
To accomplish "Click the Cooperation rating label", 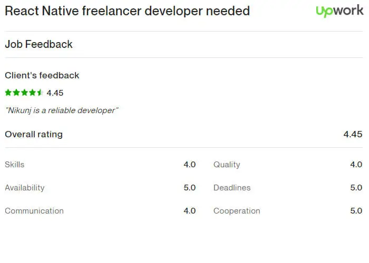I will click(237, 211).
